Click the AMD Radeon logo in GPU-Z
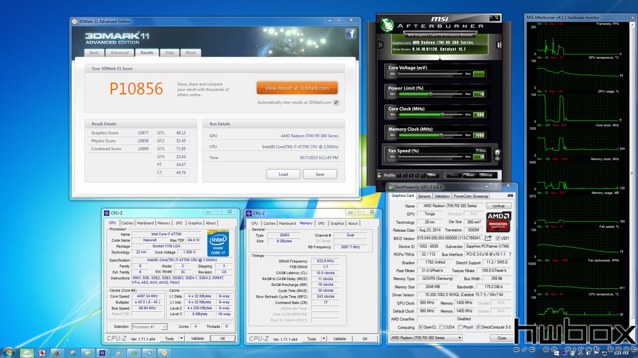 tap(497, 222)
